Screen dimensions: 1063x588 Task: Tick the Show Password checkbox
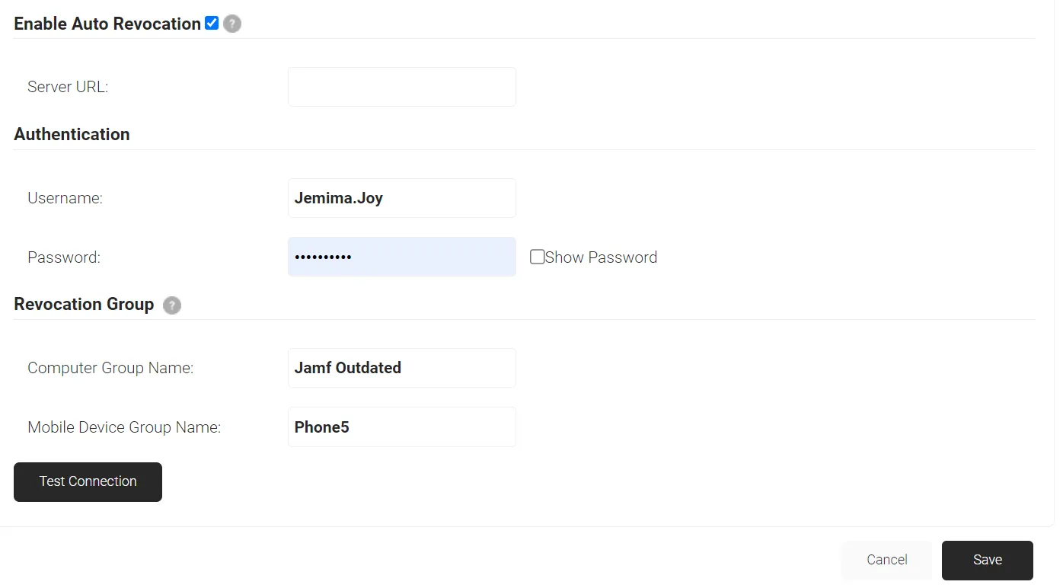pos(537,257)
